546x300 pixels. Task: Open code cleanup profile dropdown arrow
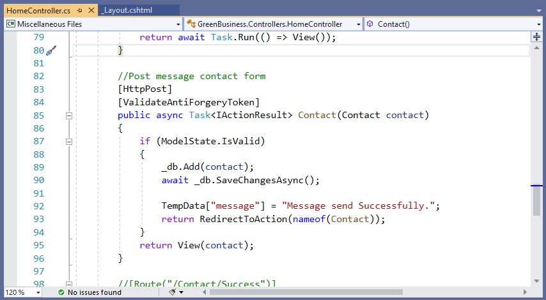(182, 292)
